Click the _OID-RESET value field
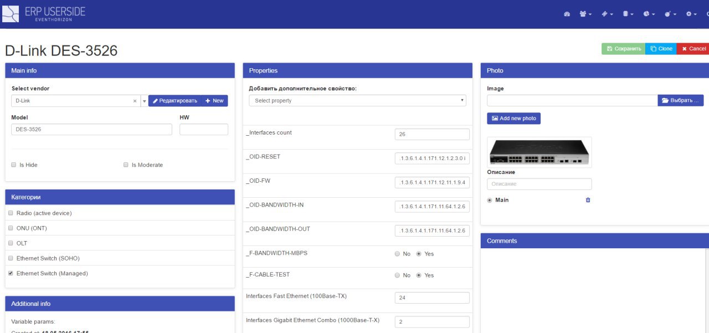The image size is (709, 333). click(x=432, y=158)
